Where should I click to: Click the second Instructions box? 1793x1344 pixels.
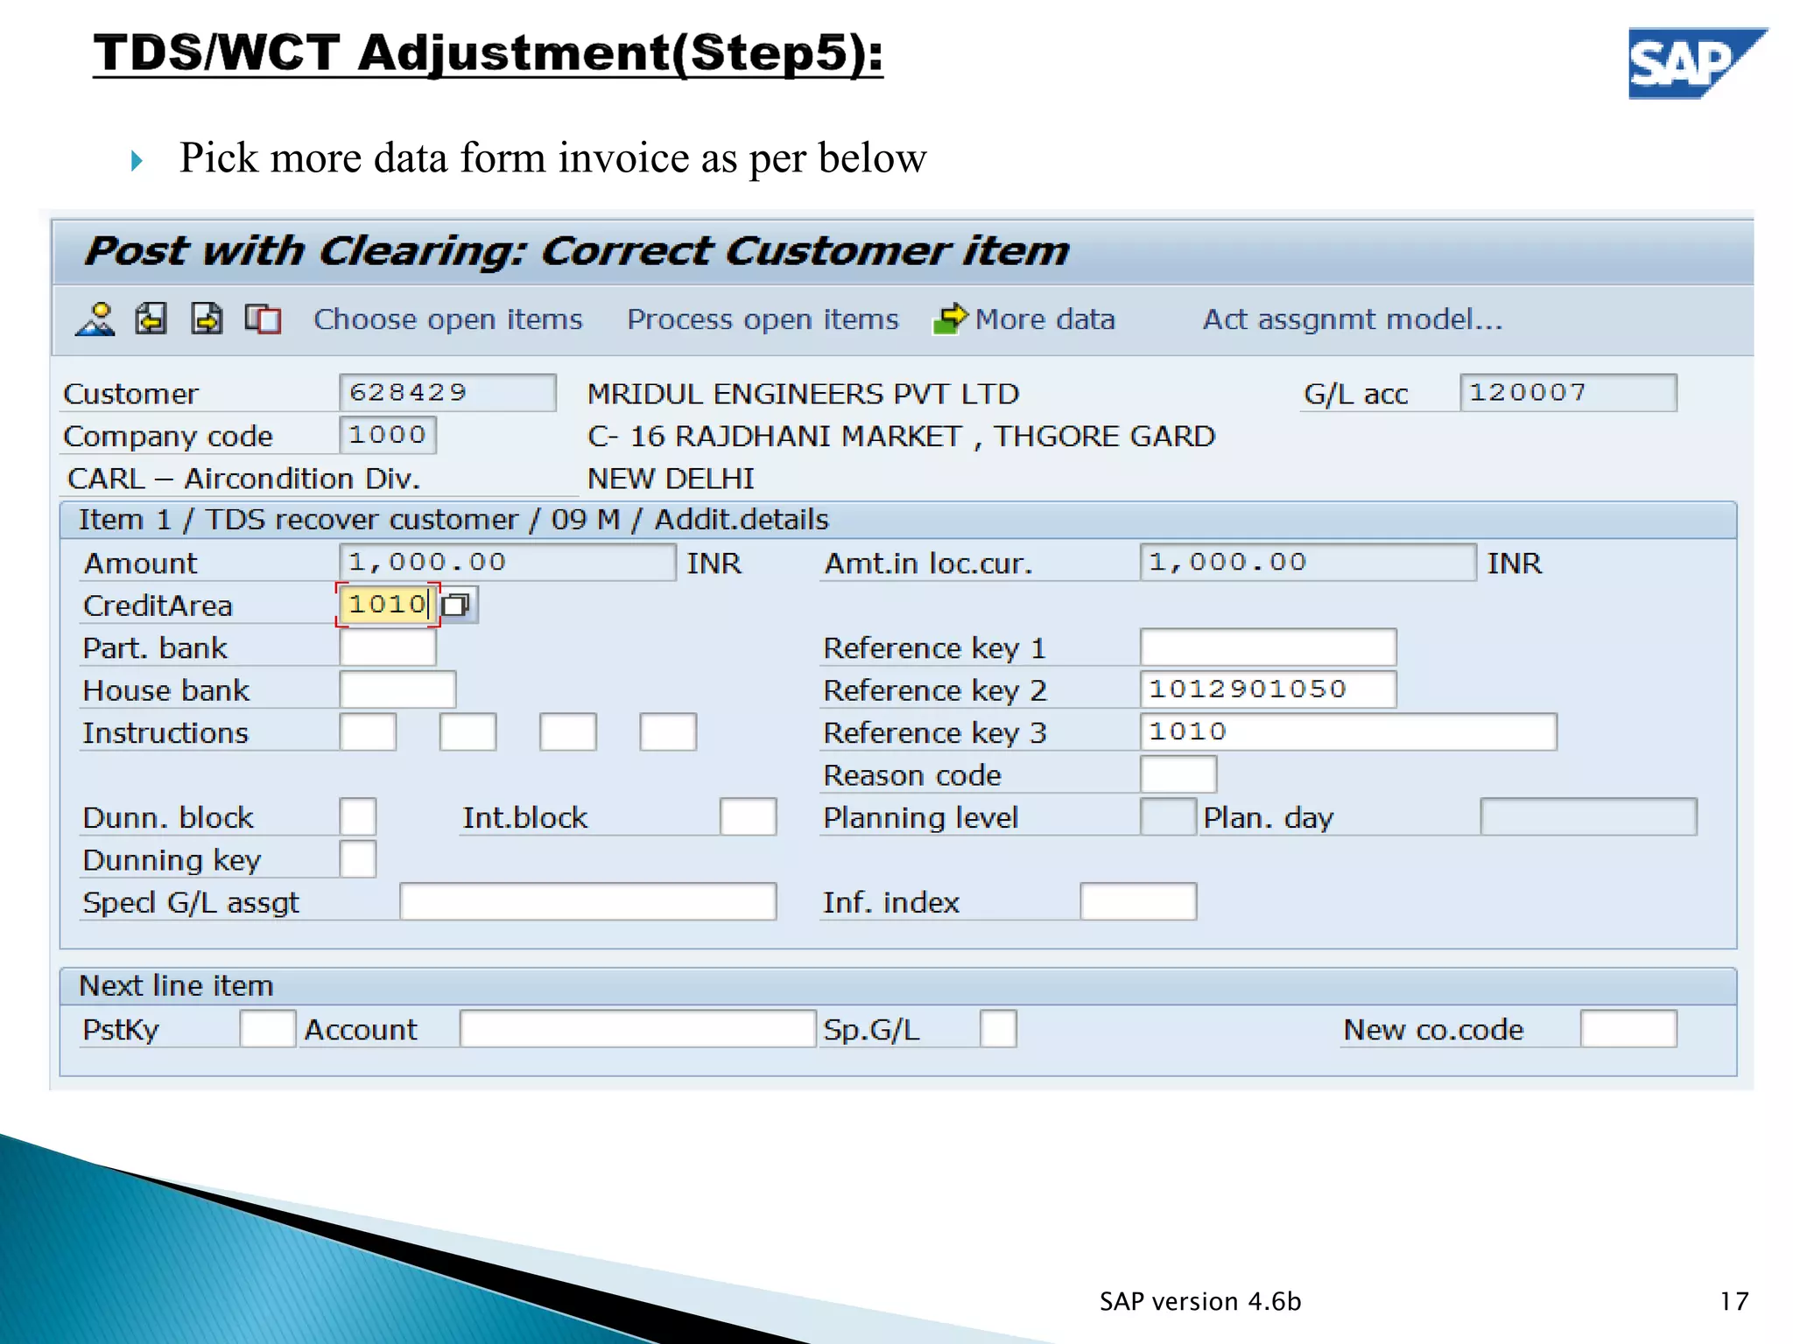[468, 732]
